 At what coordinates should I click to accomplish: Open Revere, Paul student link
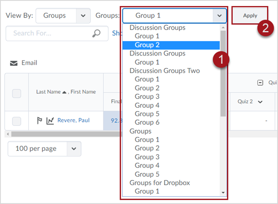pos(73,120)
